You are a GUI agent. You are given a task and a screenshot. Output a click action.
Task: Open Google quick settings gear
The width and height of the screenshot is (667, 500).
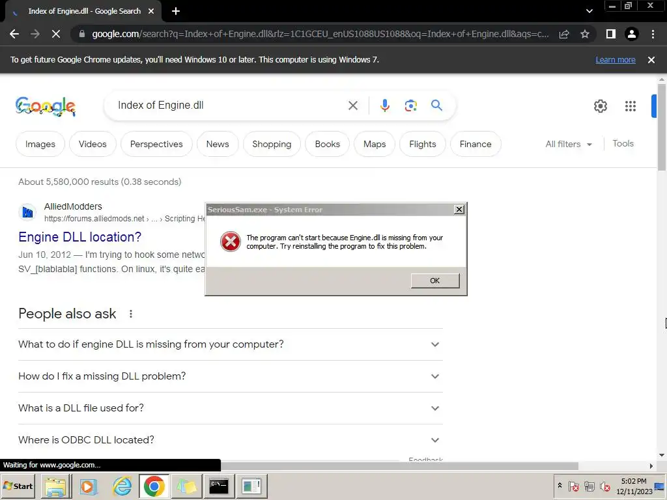point(600,106)
